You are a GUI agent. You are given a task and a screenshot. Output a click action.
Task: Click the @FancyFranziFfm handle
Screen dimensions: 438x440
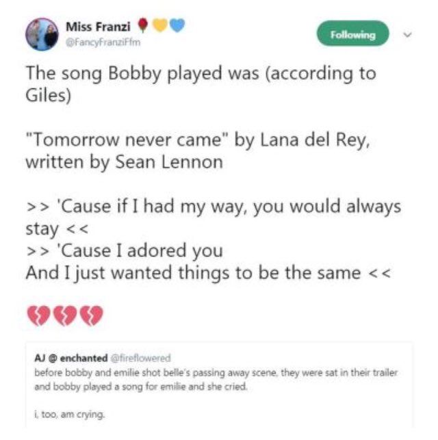(96, 40)
